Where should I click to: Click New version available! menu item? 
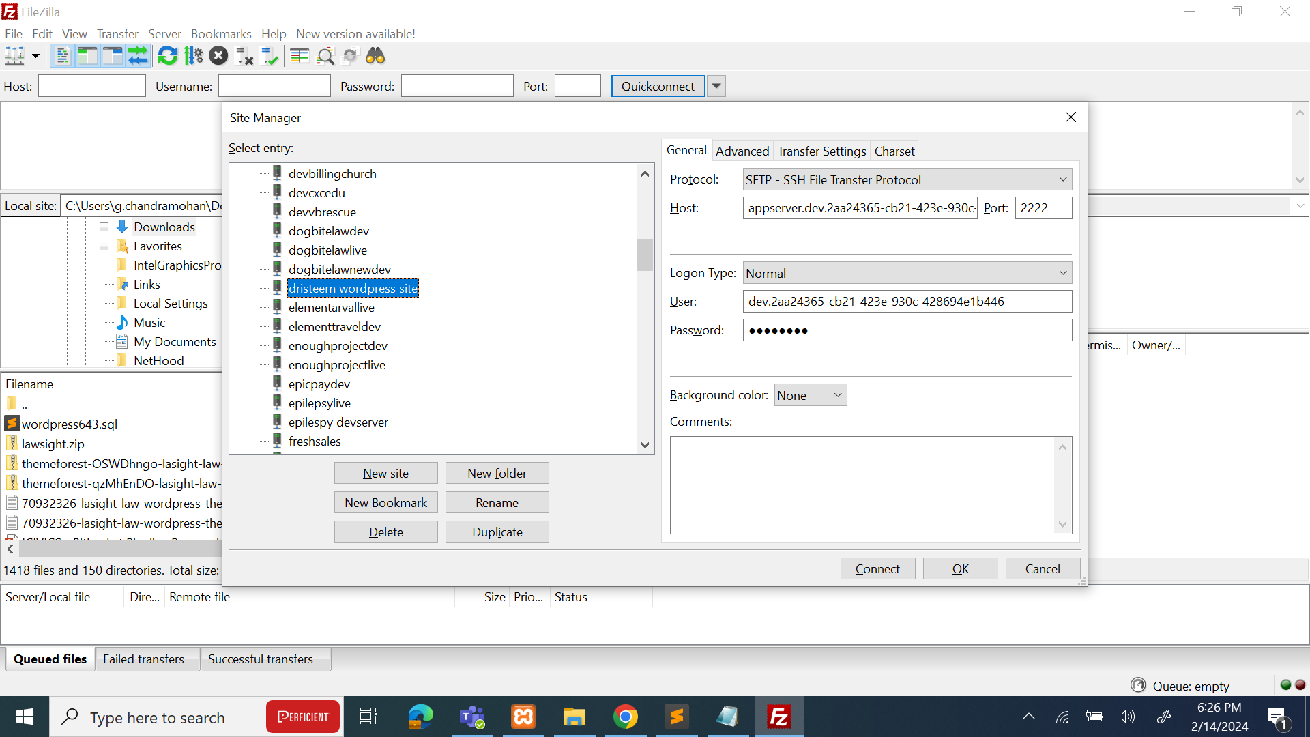coord(355,33)
